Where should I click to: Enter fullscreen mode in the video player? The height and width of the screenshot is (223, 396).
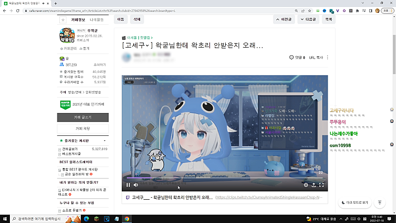(321, 185)
